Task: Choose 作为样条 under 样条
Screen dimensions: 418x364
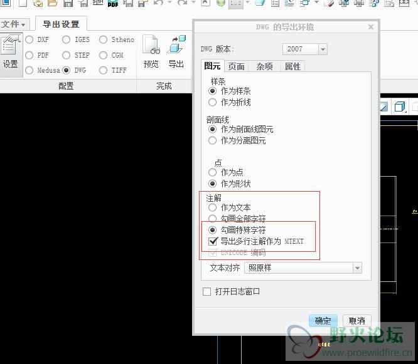Action: coord(213,91)
